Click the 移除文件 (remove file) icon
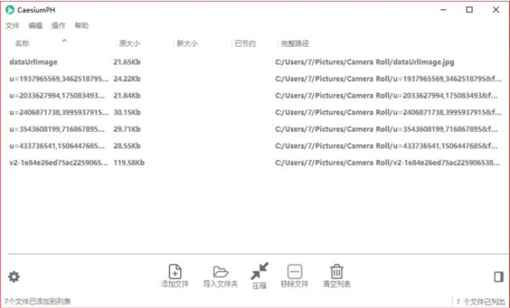This screenshot has height=308, width=510. pos(295,271)
